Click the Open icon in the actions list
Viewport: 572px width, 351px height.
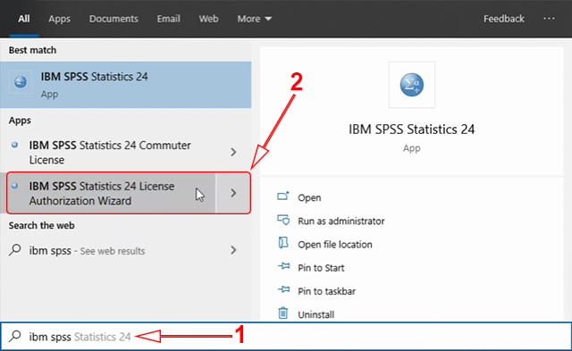(283, 196)
